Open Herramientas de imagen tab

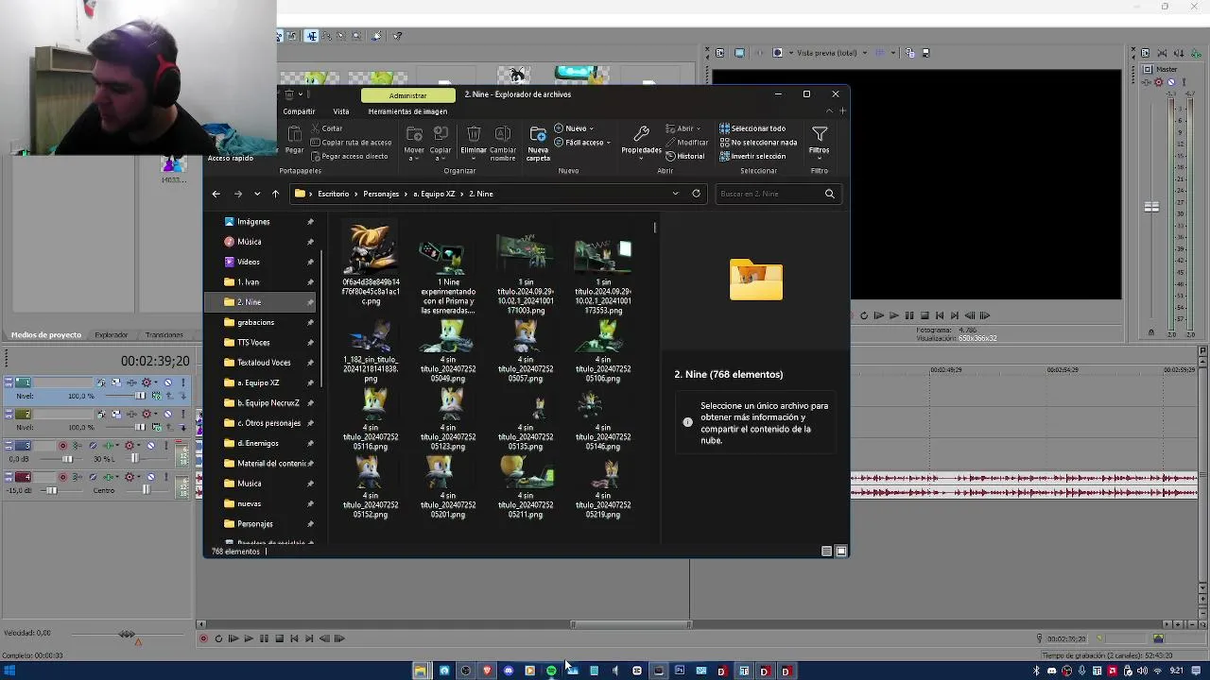point(407,111)
